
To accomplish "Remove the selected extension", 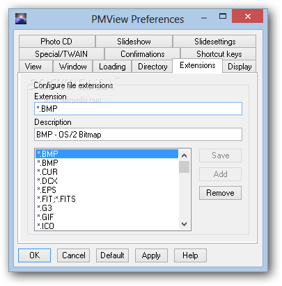I will point(220,193).
